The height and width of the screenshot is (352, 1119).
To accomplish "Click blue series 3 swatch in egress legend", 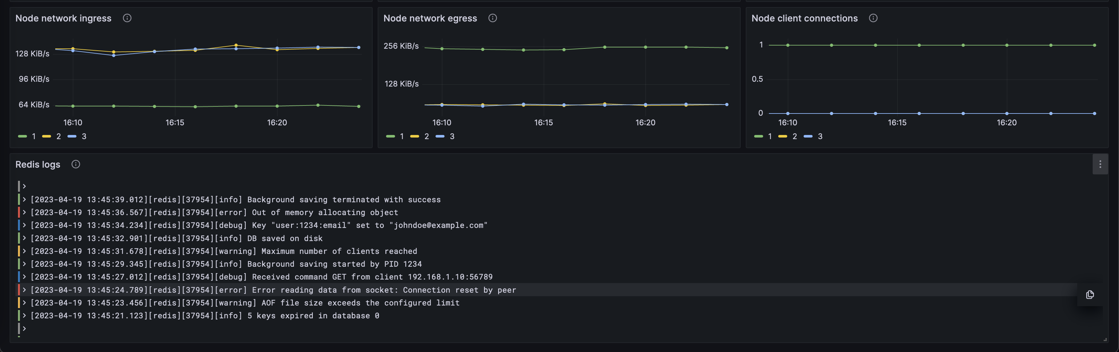I will 440,137.
